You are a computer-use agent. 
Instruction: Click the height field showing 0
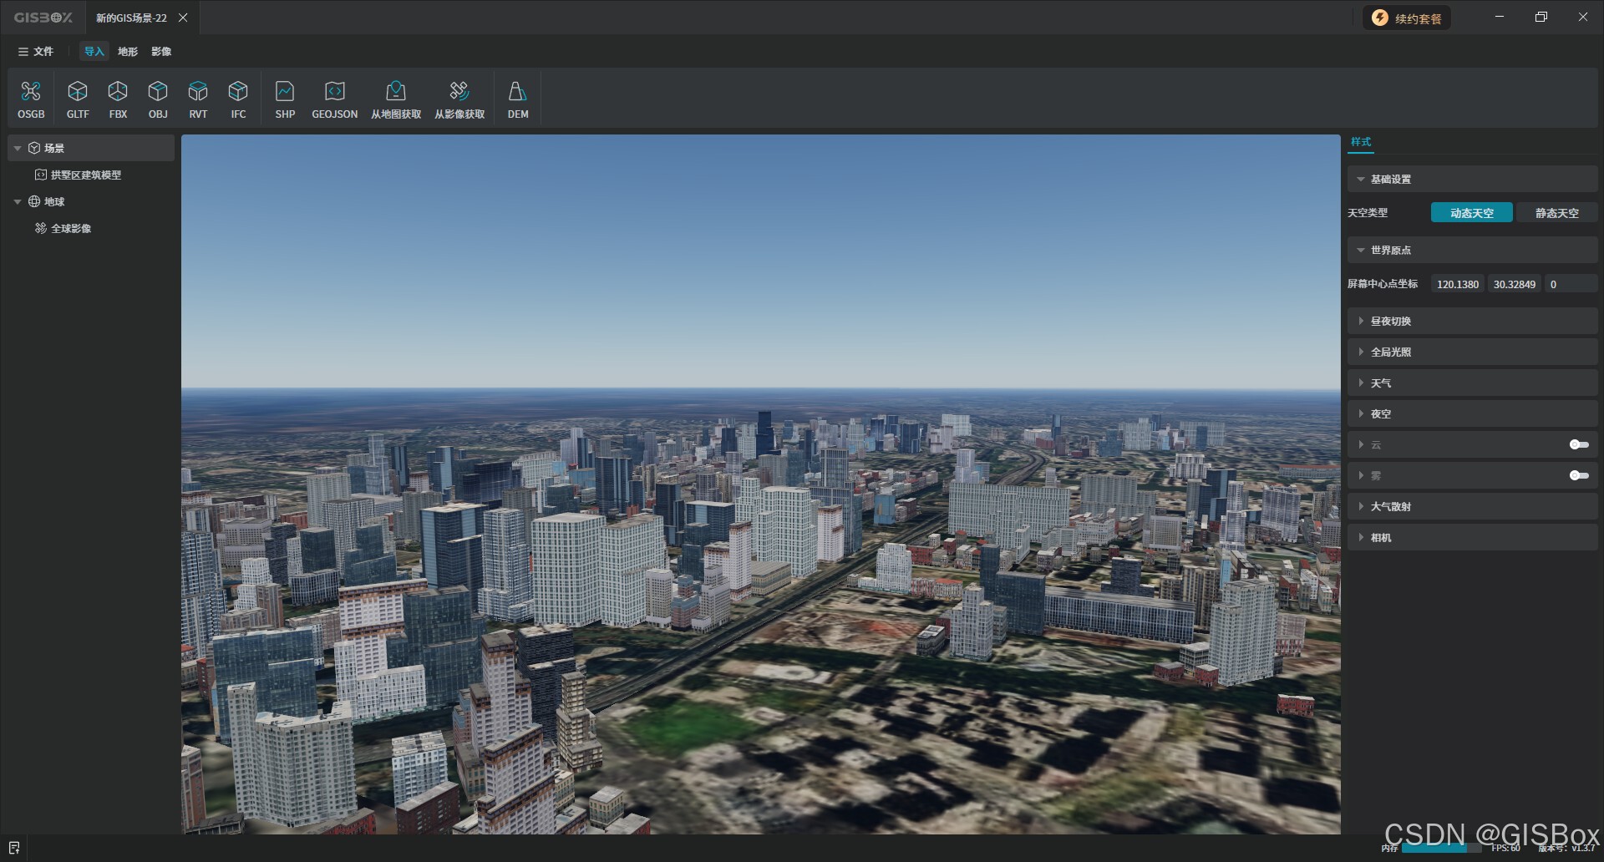(1571, 284)
